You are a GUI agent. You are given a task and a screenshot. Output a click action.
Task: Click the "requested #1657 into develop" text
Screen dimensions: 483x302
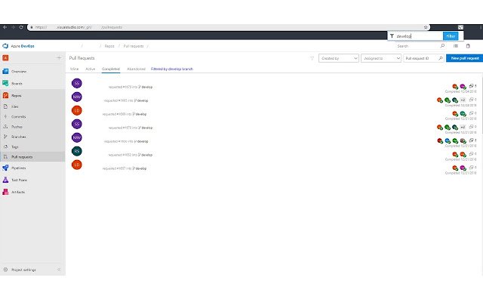click(x=125, y=168)
